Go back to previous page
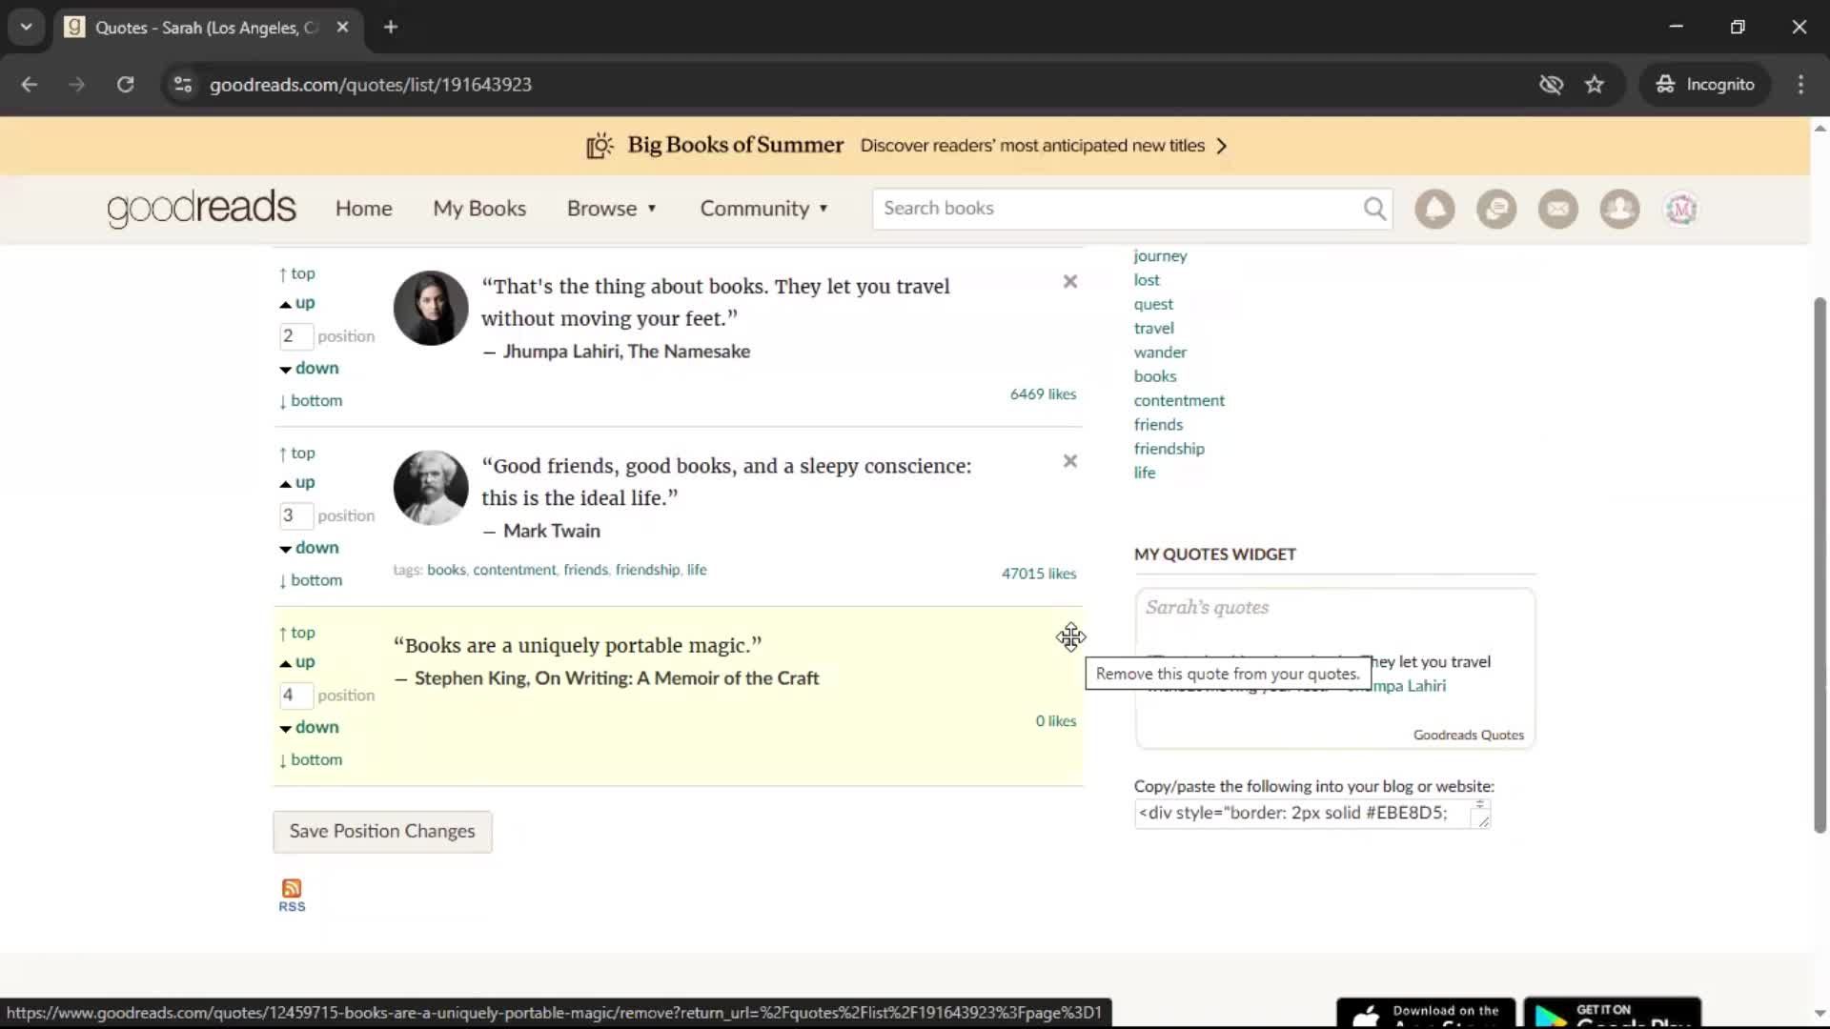 [30, 84]
